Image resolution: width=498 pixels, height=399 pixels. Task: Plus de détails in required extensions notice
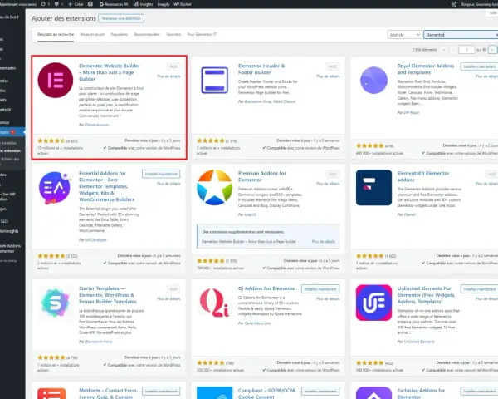(324, 242)
